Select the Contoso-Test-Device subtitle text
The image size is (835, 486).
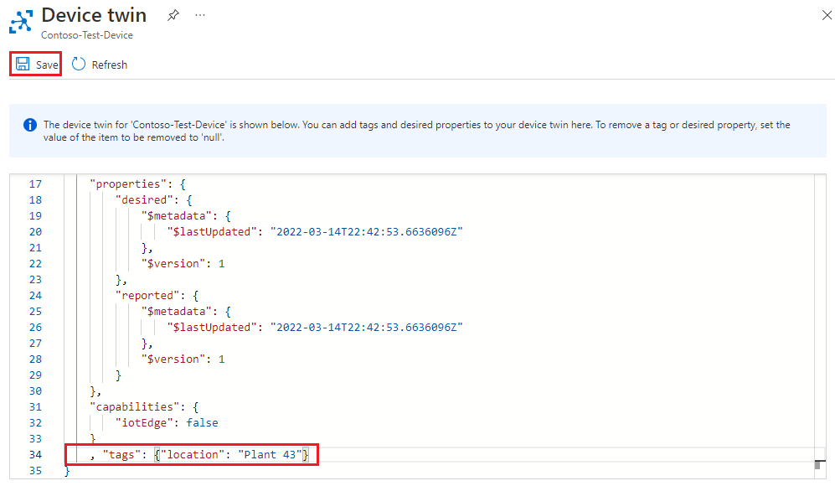86,35
